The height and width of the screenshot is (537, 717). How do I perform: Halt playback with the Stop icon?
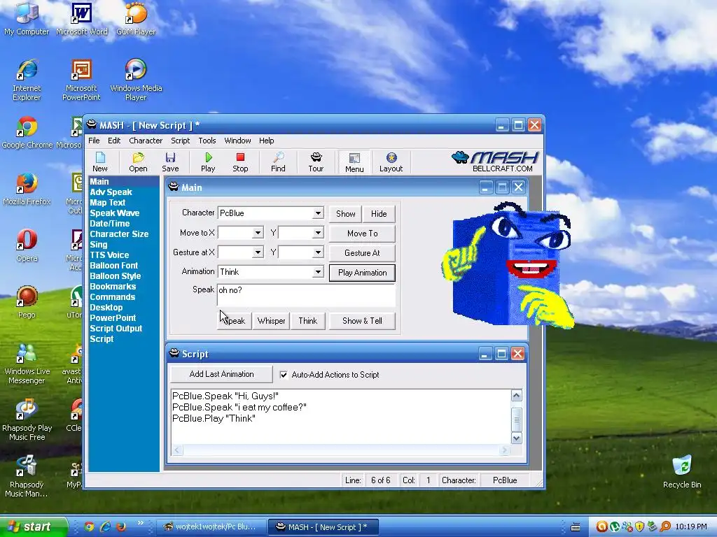click(240, 162)
